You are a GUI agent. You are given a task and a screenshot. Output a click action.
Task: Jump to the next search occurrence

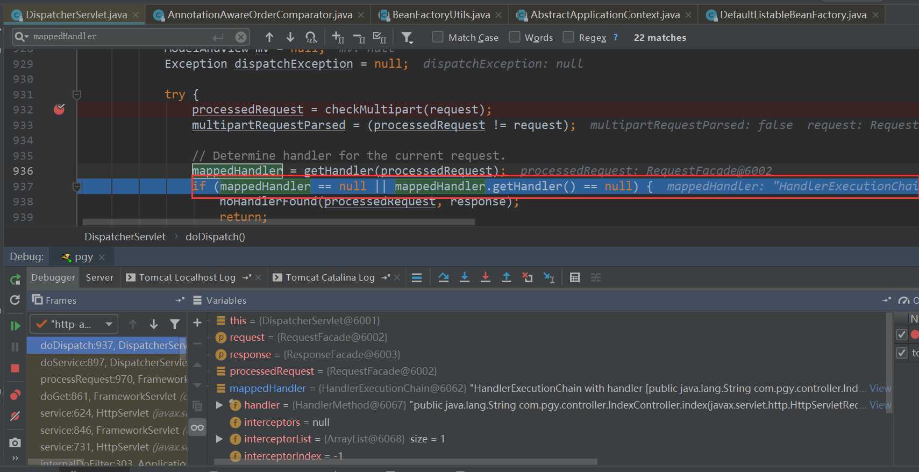coord(290,37)
